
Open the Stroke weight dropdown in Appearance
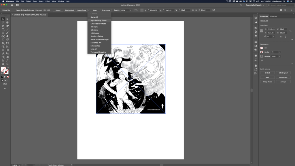279,52
